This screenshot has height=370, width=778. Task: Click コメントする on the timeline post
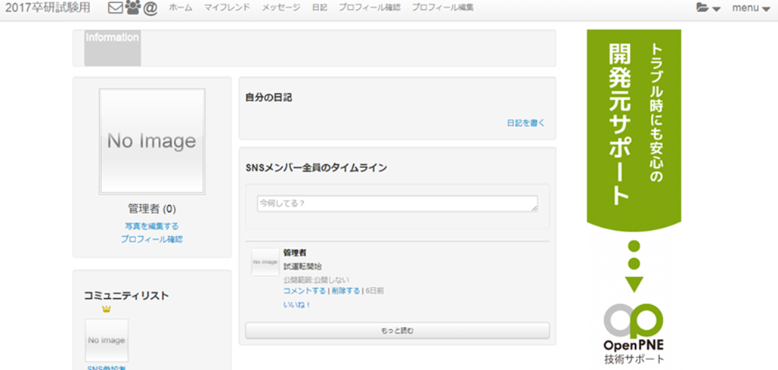pos(304,291)
